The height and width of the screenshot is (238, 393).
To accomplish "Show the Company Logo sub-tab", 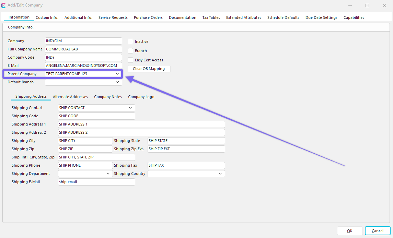I will pos(141,97).
